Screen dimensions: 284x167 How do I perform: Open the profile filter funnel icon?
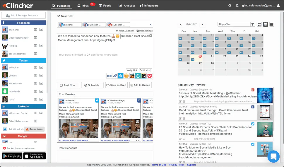pos(253,24)
